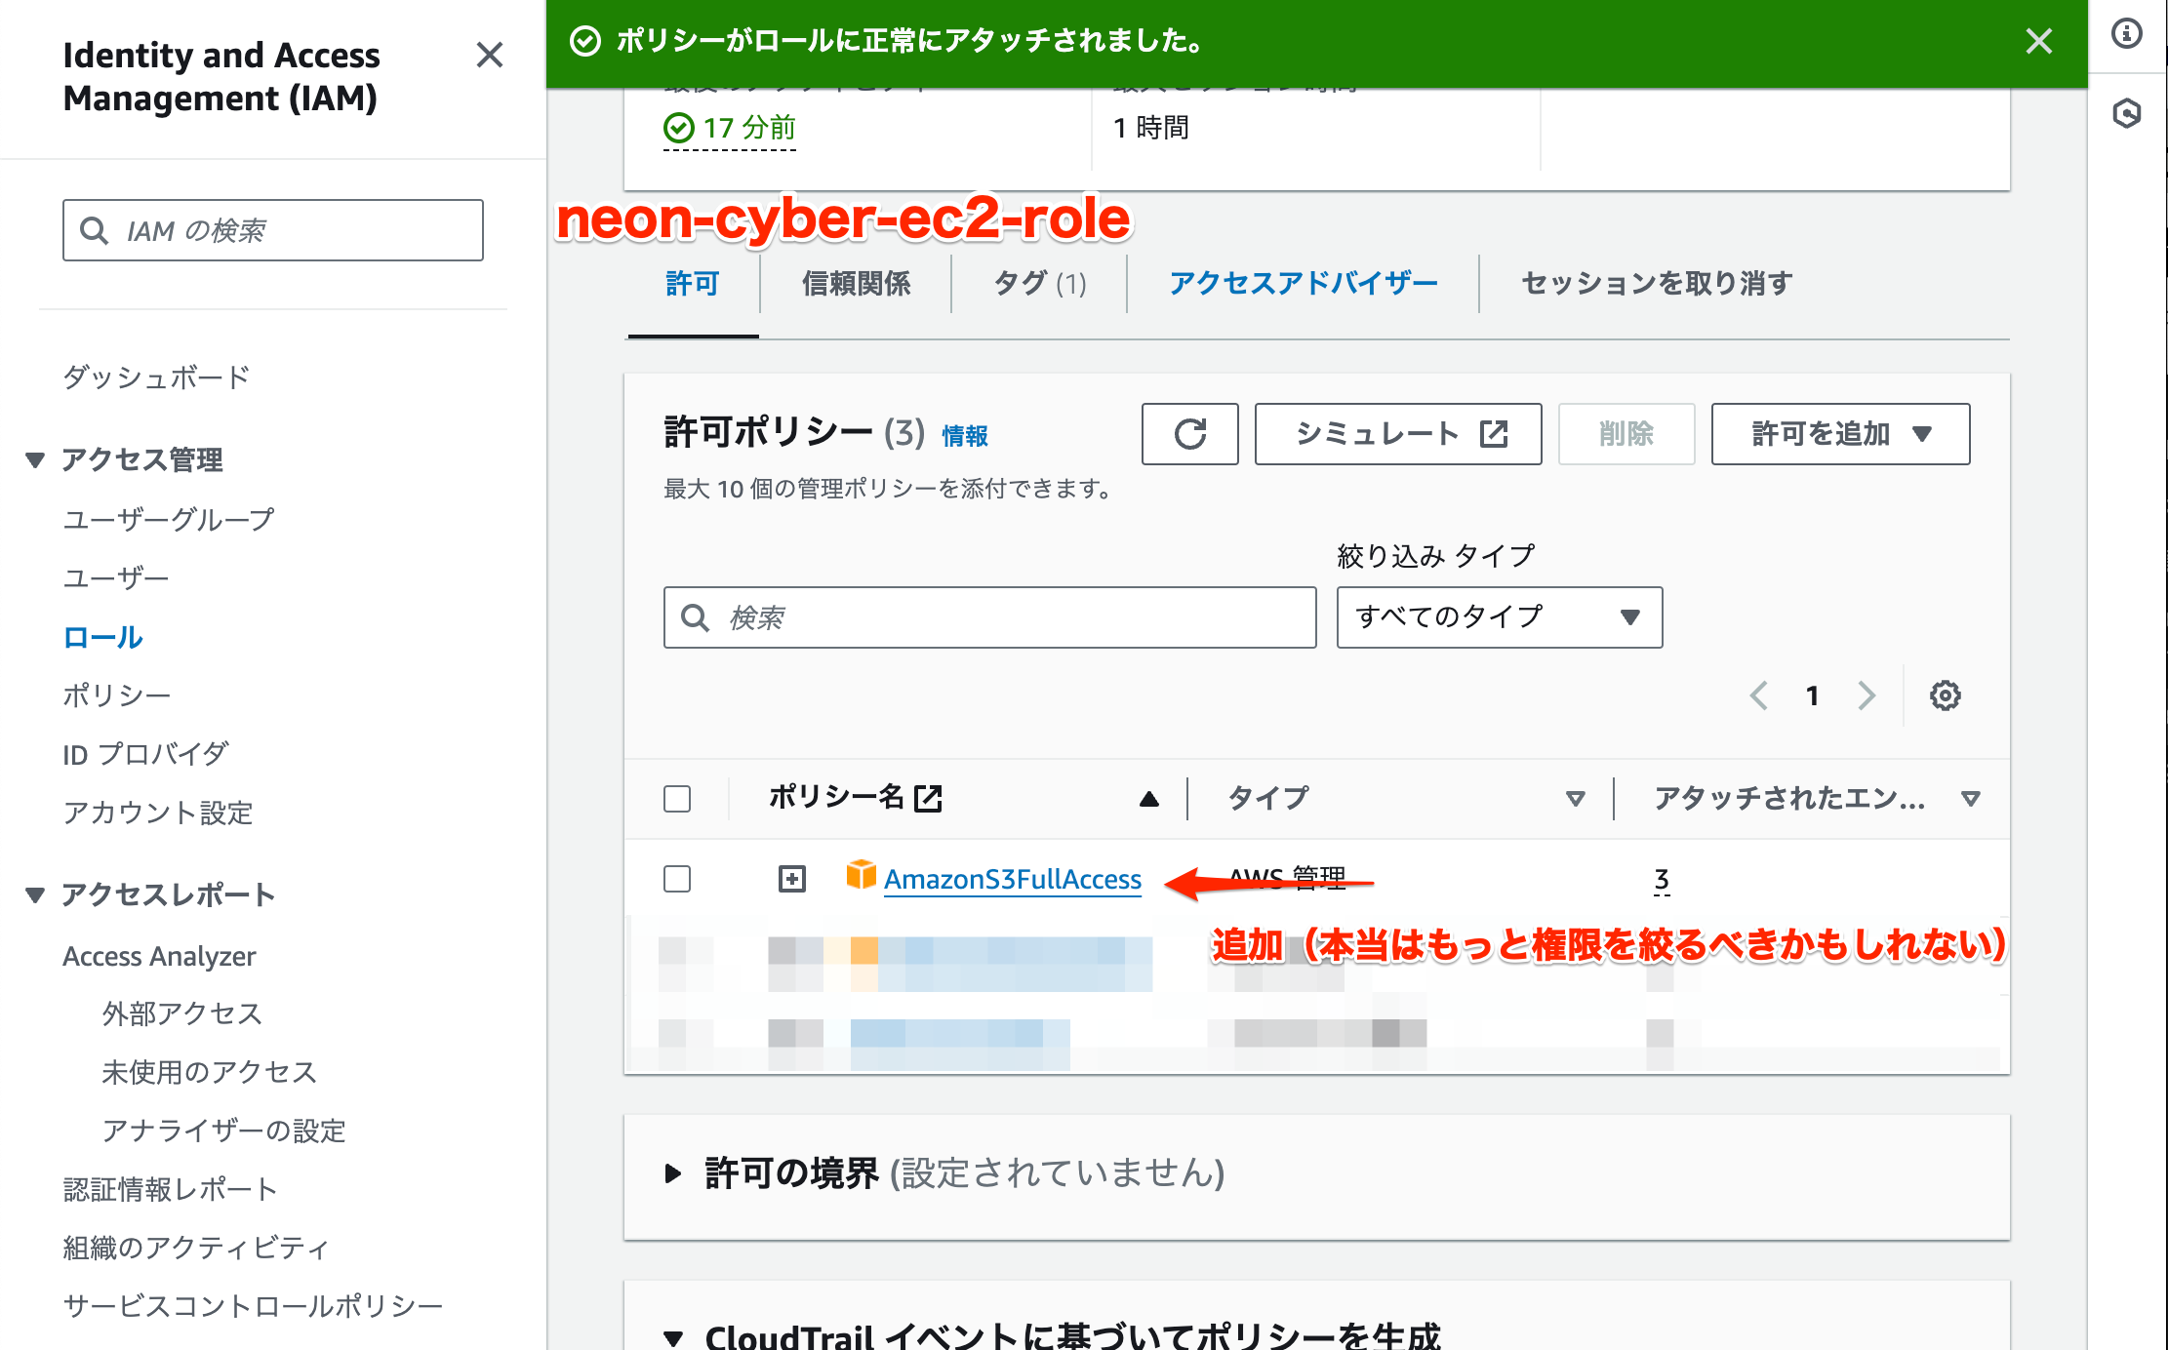Open the すべてのタイプ filter dropdown

coord(1499,616)
